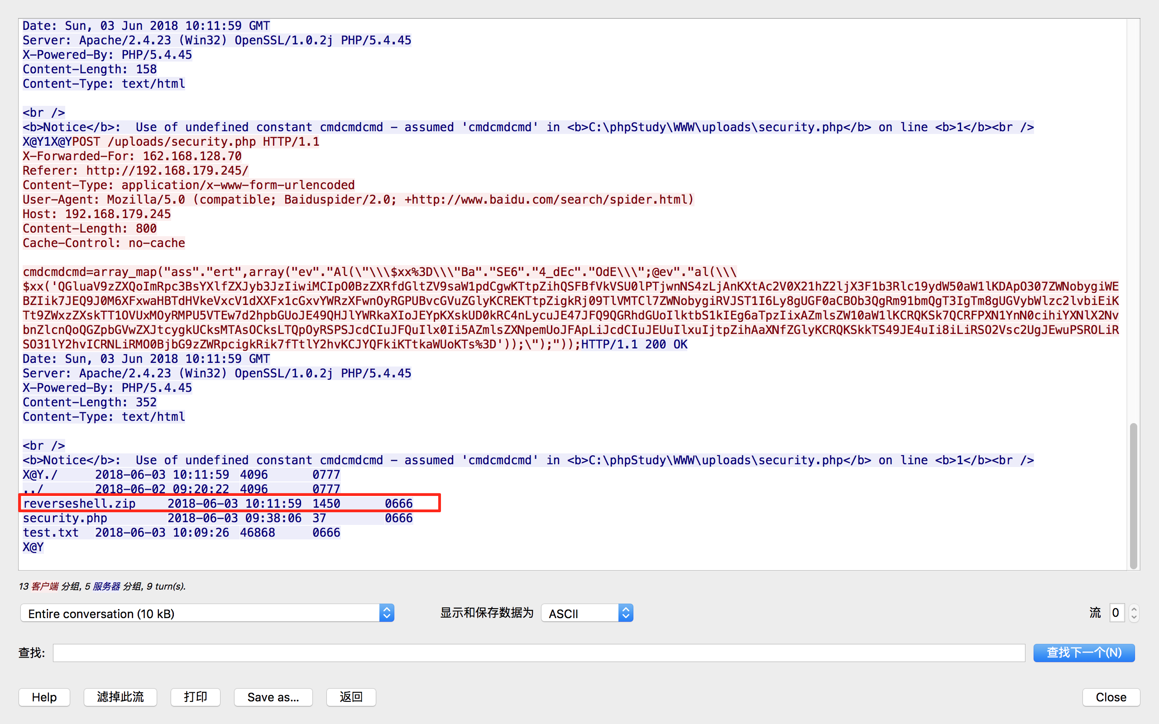
Task: Click the first X-Powered-By: PHP/5.4.45 line
Action: [107, 55]
